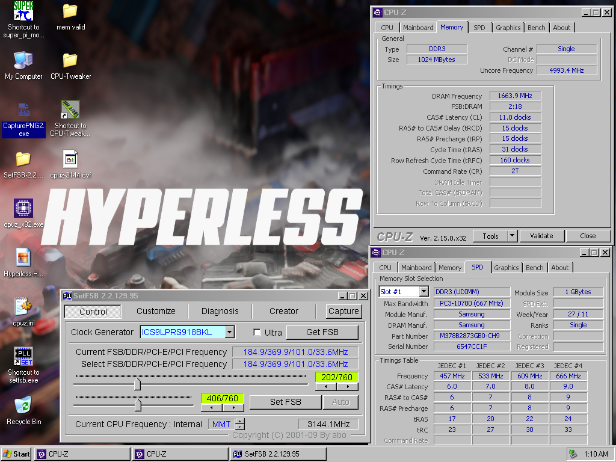Open the Slot #1 memory slot dropdown
Viewport: 616px width, 462px height.
(x=423, y=292)
